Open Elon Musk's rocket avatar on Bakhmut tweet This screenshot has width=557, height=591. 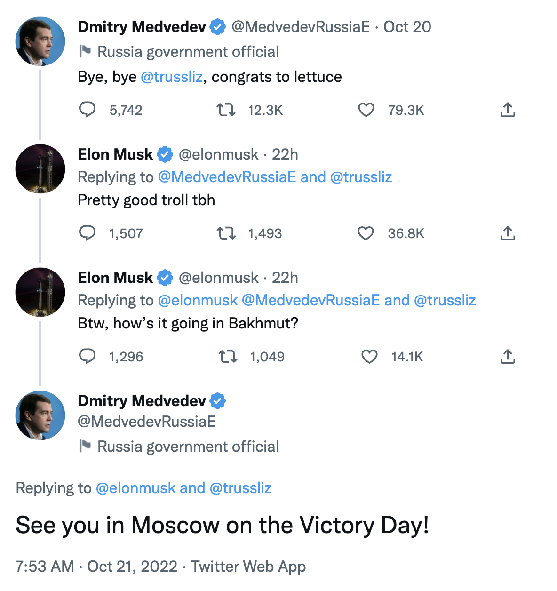tap(40, 292)
